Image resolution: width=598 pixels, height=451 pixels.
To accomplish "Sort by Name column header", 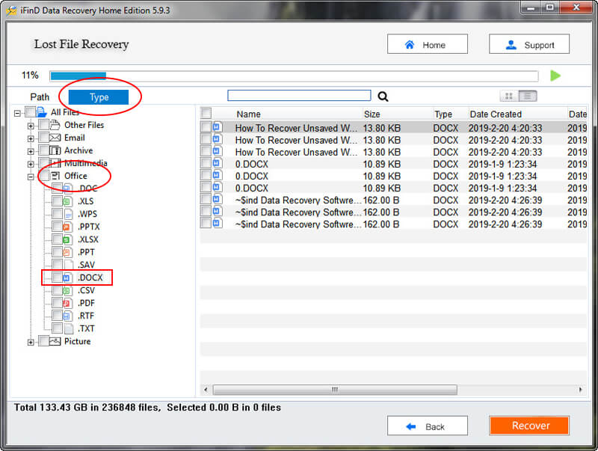I will [248, 114].
